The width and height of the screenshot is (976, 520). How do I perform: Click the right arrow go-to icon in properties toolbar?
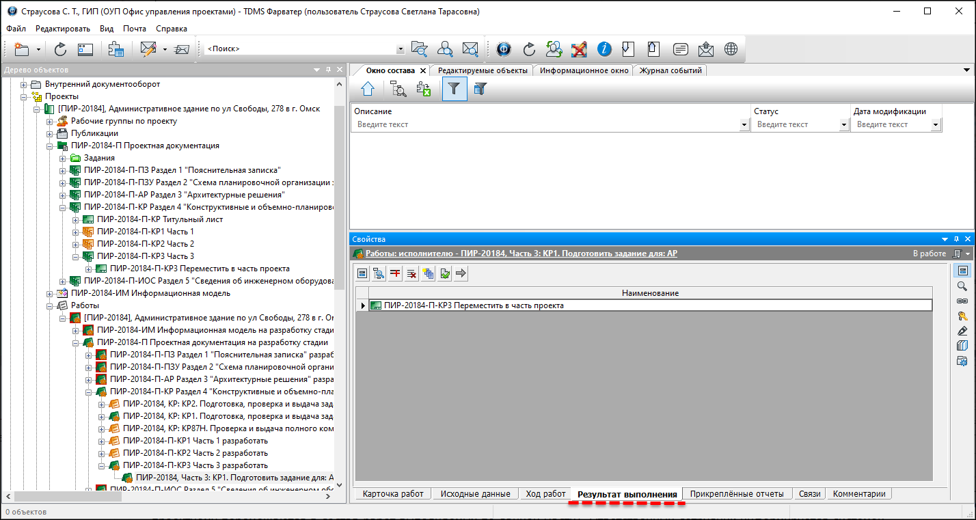point(461,273)
